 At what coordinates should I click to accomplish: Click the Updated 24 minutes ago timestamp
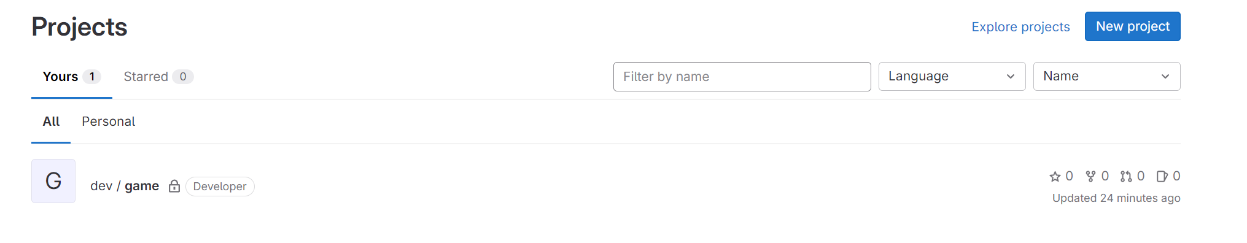coord(1116,198)
